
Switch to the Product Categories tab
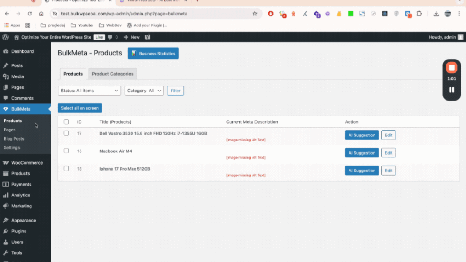pyautogui.click(x=112, y=74)
